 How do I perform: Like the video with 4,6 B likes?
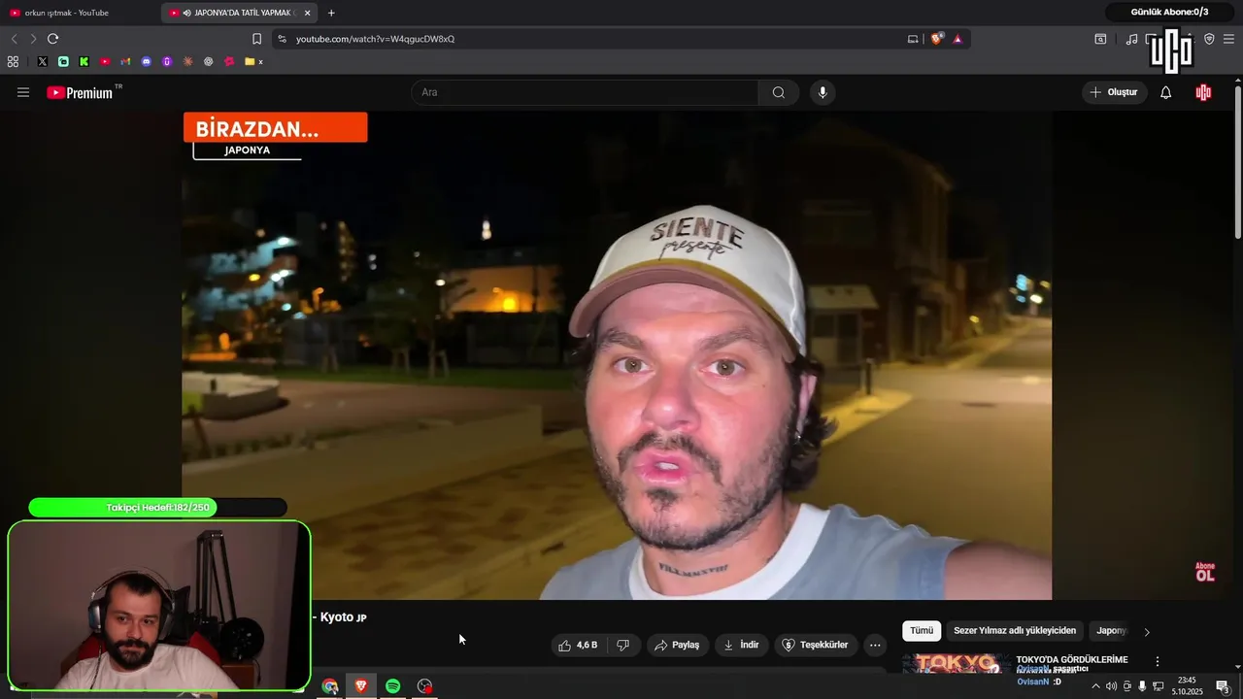[x=578, y=645]
